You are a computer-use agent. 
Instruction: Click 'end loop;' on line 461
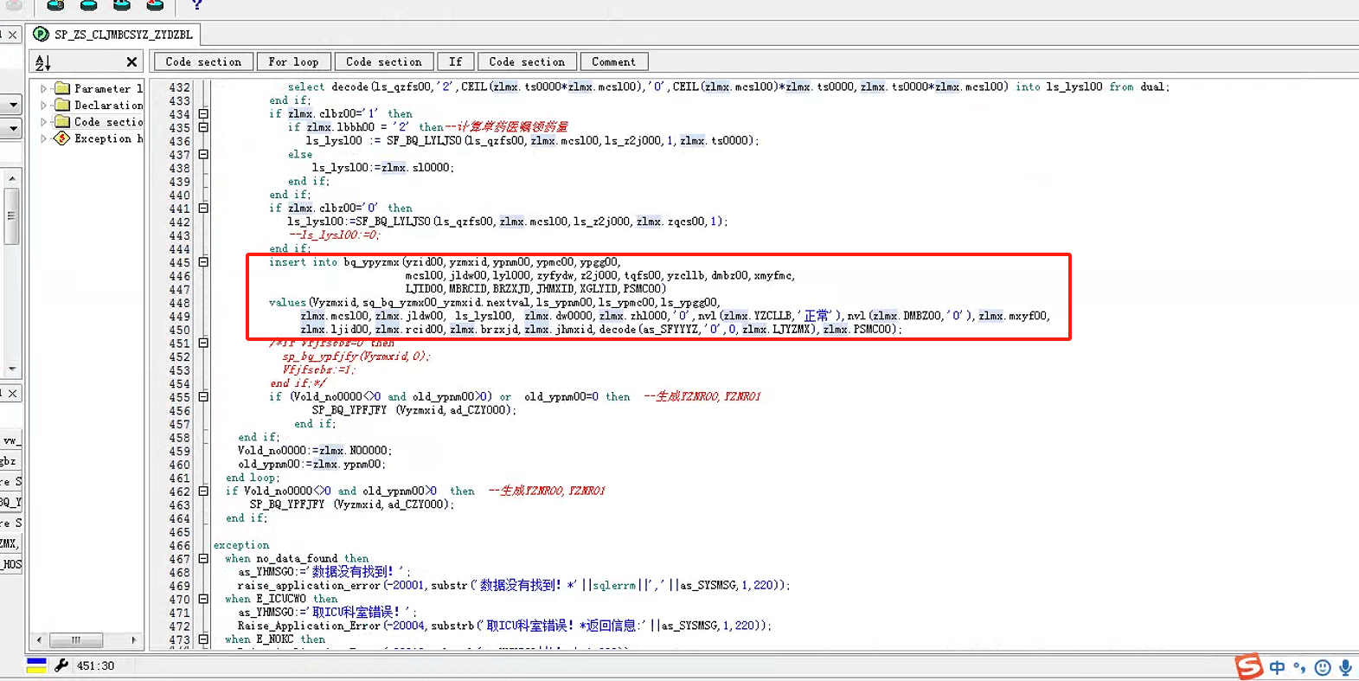coord(253,478)
